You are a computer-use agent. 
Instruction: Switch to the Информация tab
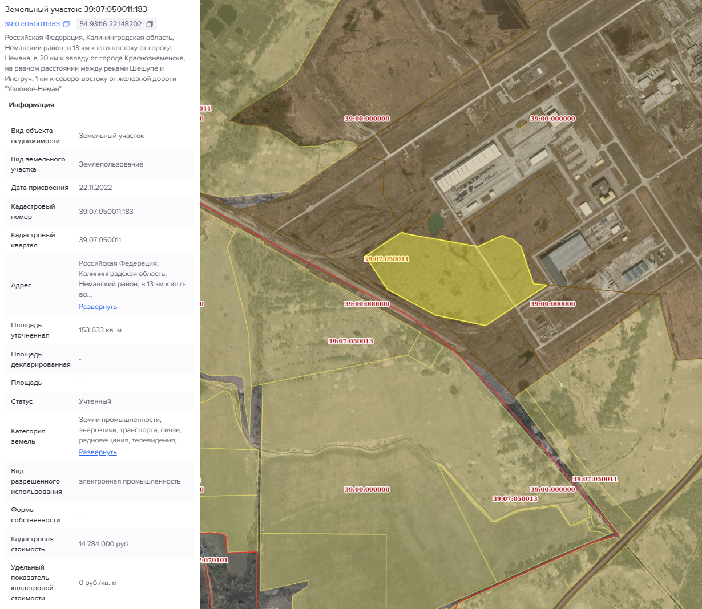tap(31, 105)
